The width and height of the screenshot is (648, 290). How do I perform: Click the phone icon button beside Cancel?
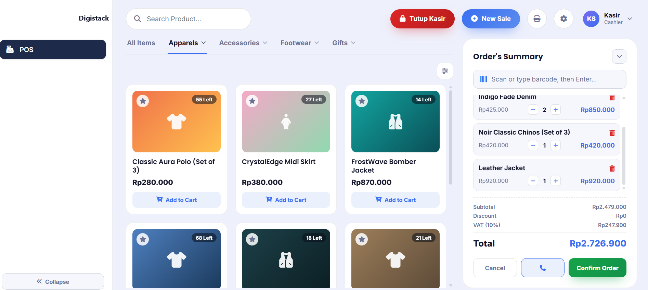point(543,268)
